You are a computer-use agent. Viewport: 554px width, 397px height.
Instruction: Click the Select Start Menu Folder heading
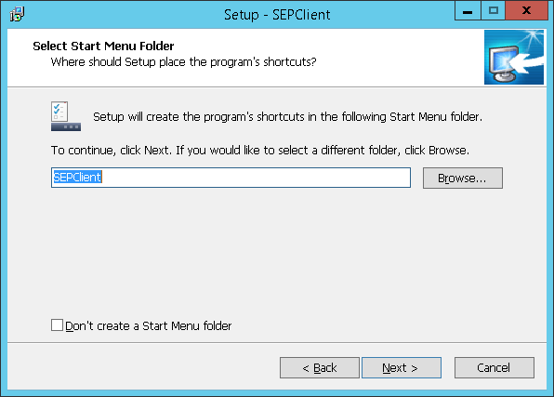(x=103, y=46)
